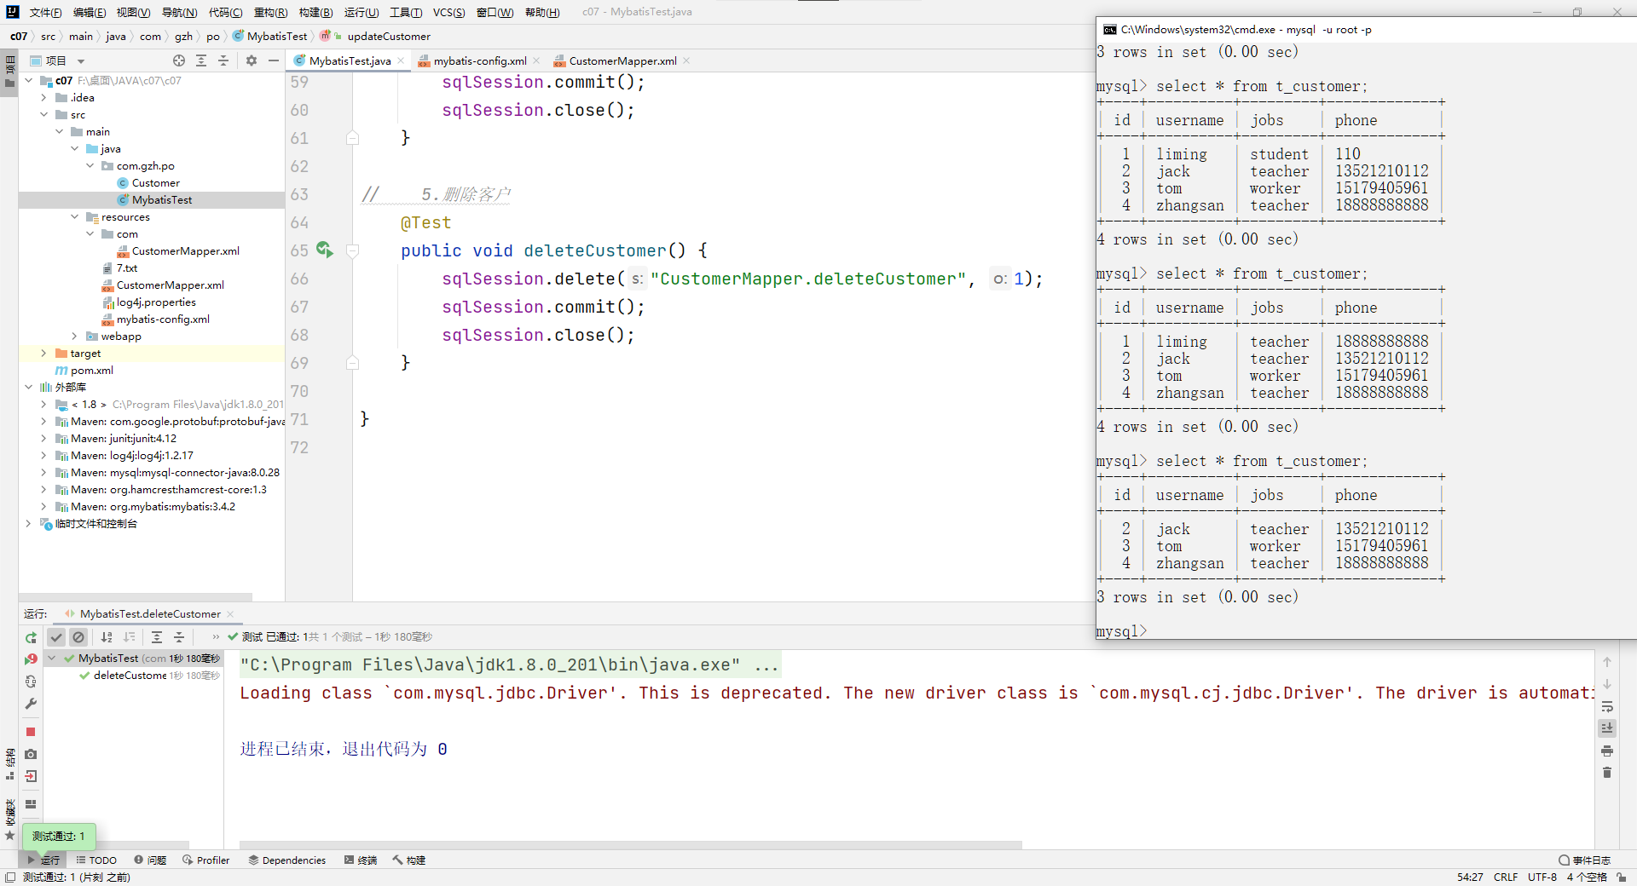This screenshot has width=1637, height=886.
Task: Toggle show ignored tests button
Action: point(78,637)
